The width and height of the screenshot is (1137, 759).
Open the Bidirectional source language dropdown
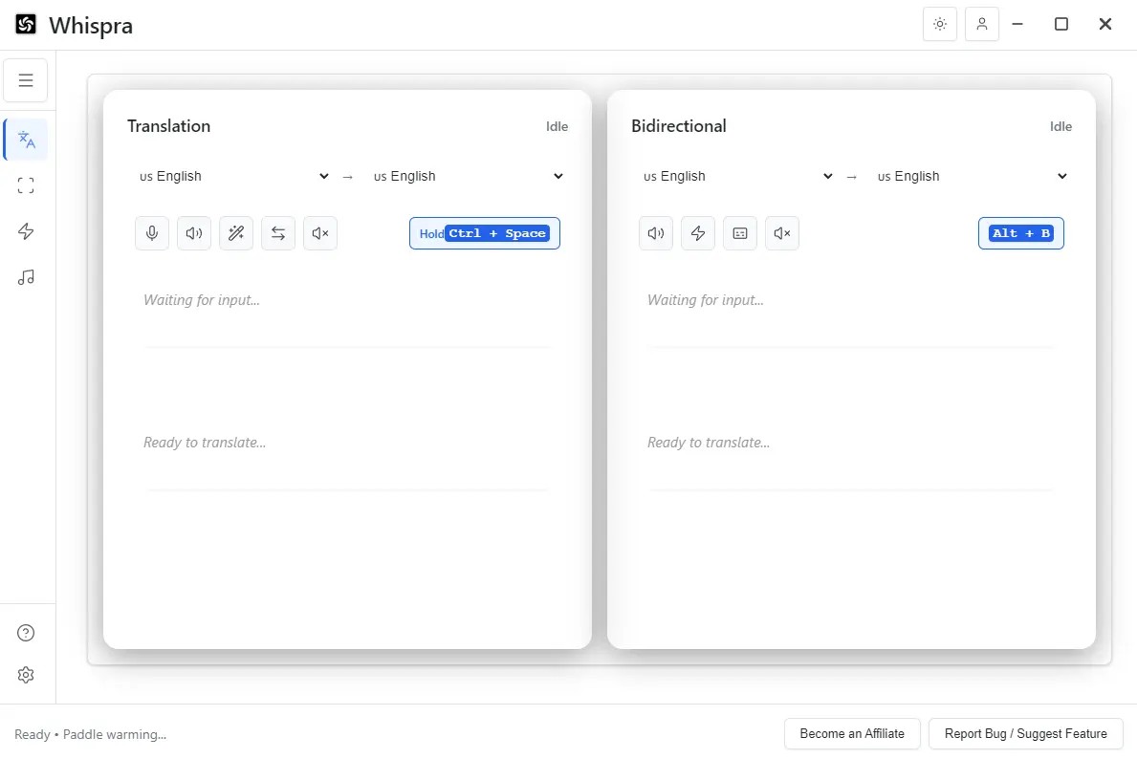tap(736, 176)
